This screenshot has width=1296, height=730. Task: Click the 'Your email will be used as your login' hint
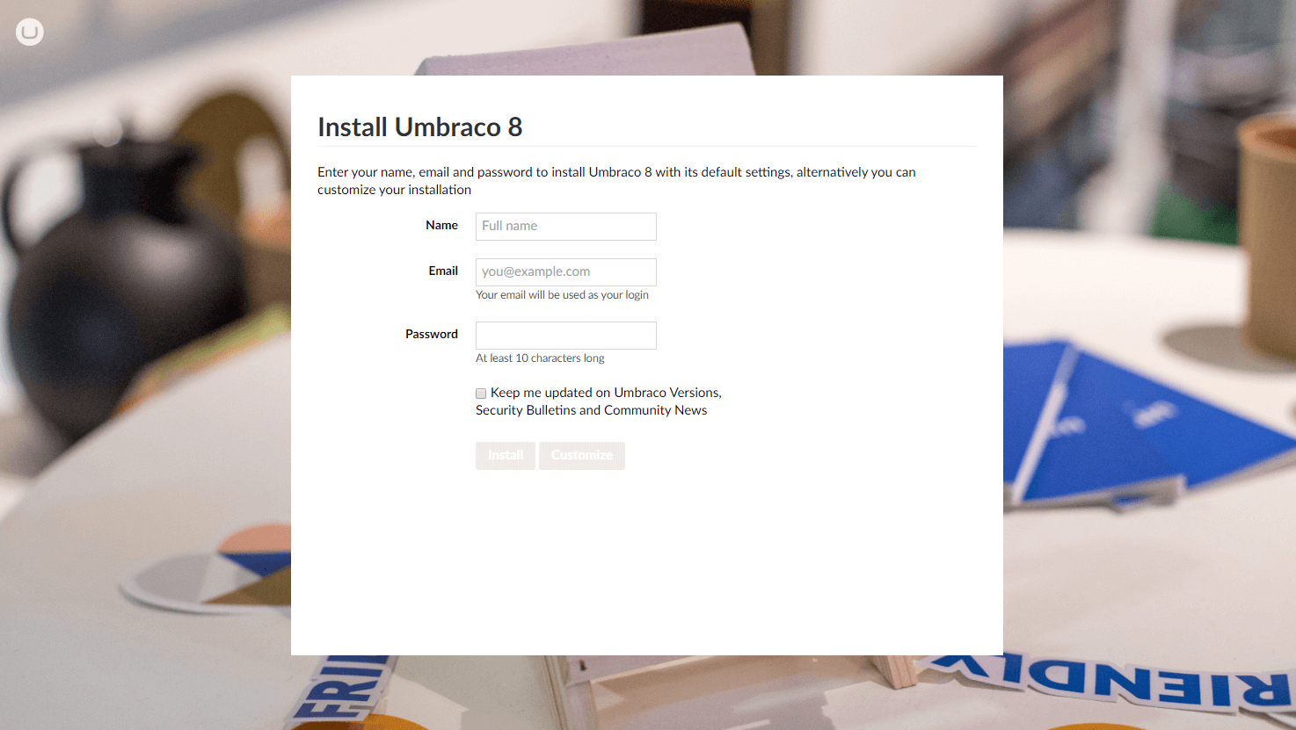click(562, 295)
